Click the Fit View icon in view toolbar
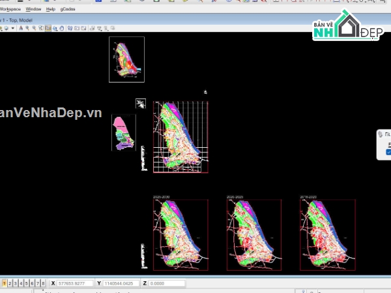This screenshot has height=293, width=391. pyautogui.click(x=48, y=29)
